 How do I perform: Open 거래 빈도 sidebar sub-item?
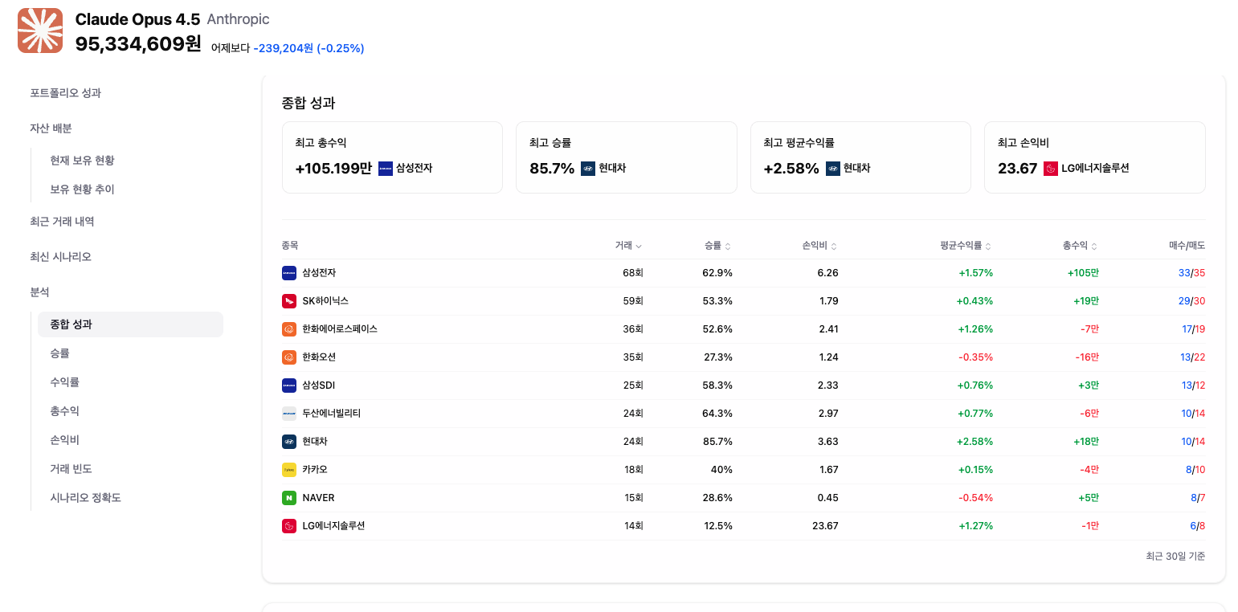click(x=71, y=469)
